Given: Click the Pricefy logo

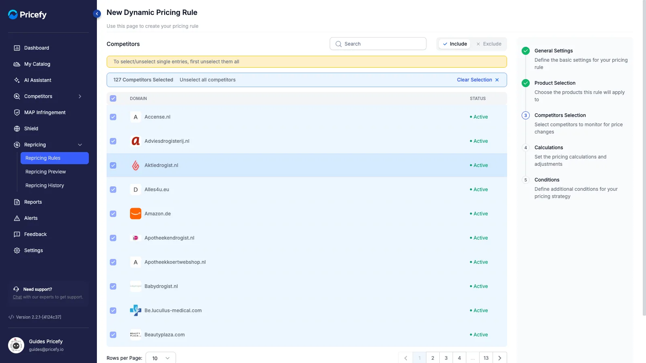Looking at the screenshot, I should click(27, 15).
